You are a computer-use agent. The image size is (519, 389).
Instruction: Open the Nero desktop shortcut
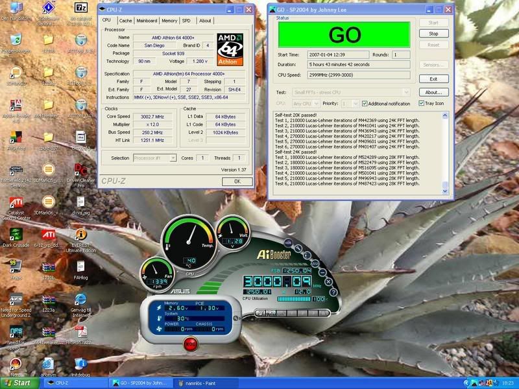click(16, 364)
